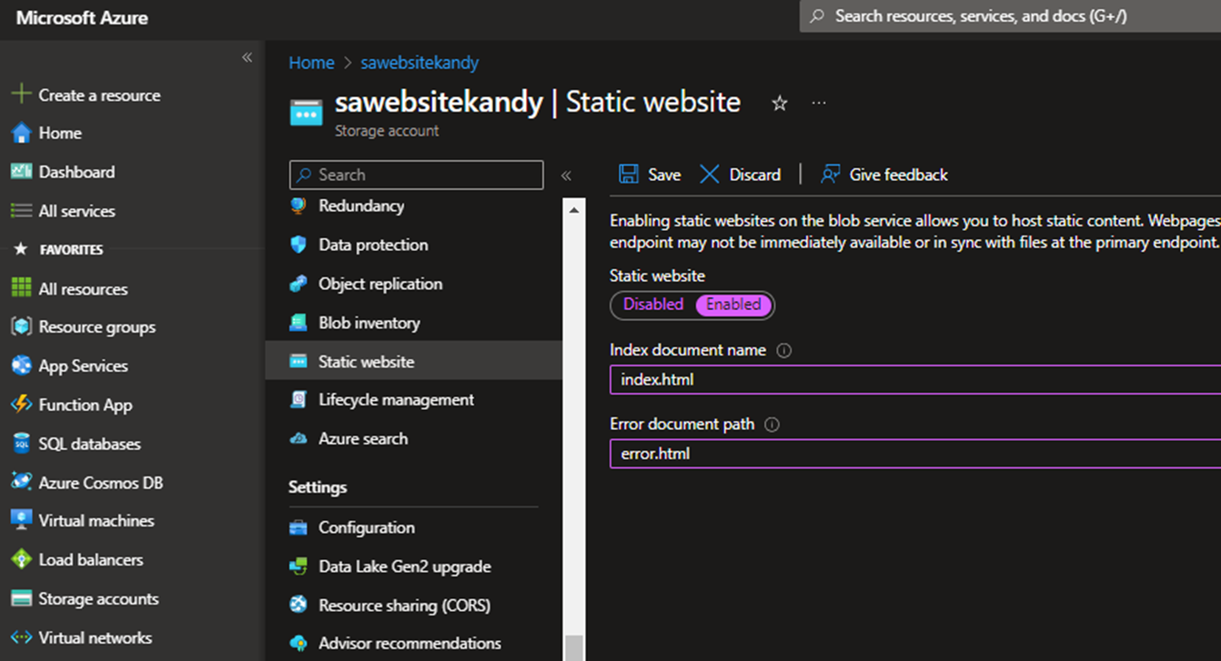Screen dimensions: 1221x661
Task: Click the Azure search cloud icon
Action: [298, 438]
